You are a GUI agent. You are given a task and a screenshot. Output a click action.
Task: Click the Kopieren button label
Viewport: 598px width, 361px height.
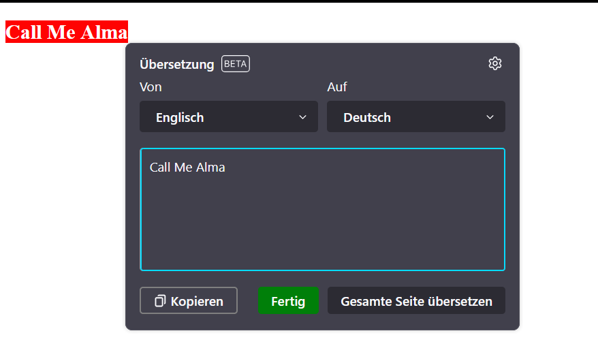tap(197, 301)
